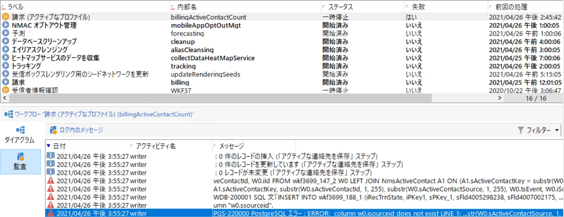Click the フィルター button label
This screenshot has height=217, width=564.
(539, 131)
